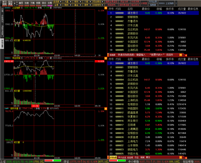The image size is (201, 163).
Task: Click the 000001 上证指数 code box
Action: [x=166, y=3]
